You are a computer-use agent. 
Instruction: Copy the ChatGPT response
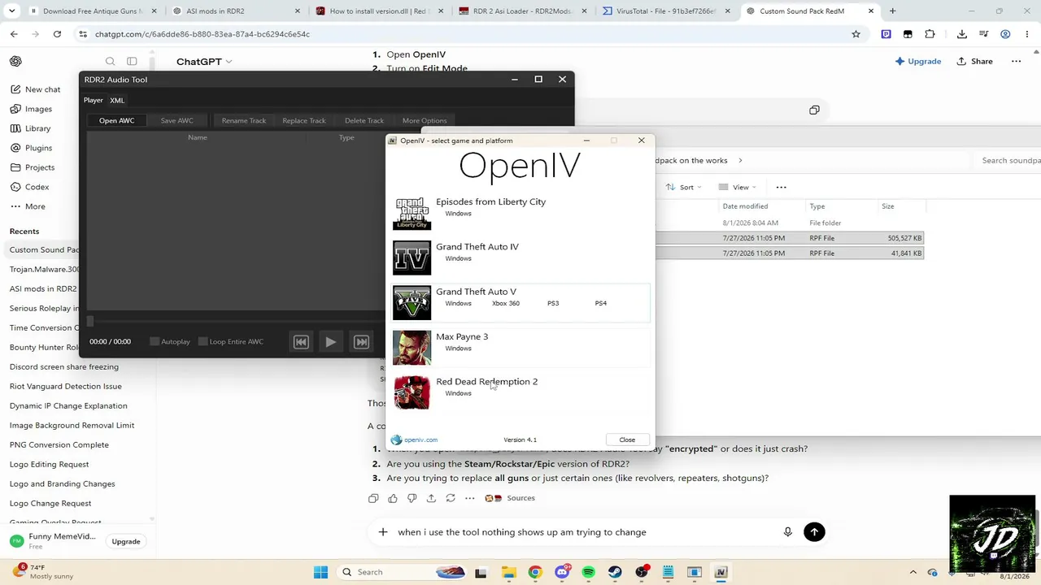pyautogui.click(x=373, y=498)
